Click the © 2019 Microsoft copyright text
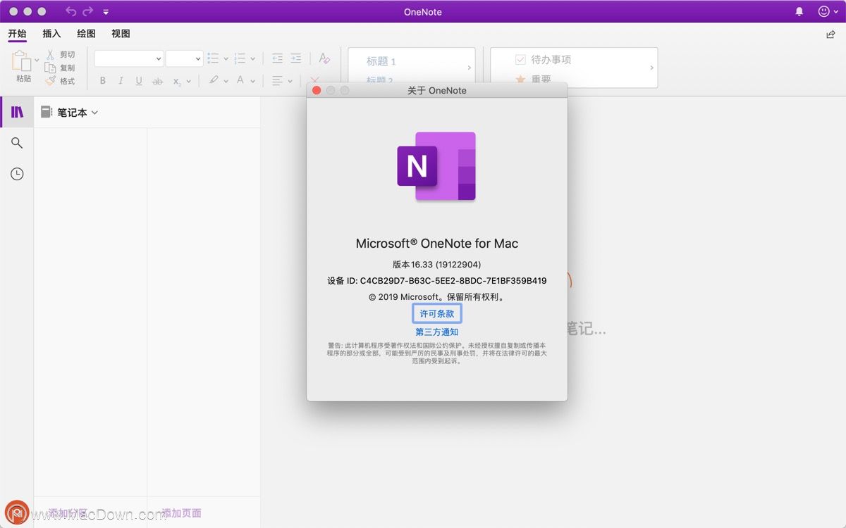Viewport: 846px width, 528px height. point(437,296)
